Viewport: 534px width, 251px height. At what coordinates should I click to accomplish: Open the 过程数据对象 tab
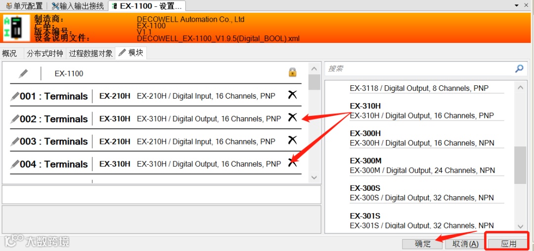(x=91, y=53)
